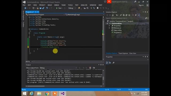
Task: Pin the Solution Explorer with auto-hide icon
Action: [x=145, y=12]
